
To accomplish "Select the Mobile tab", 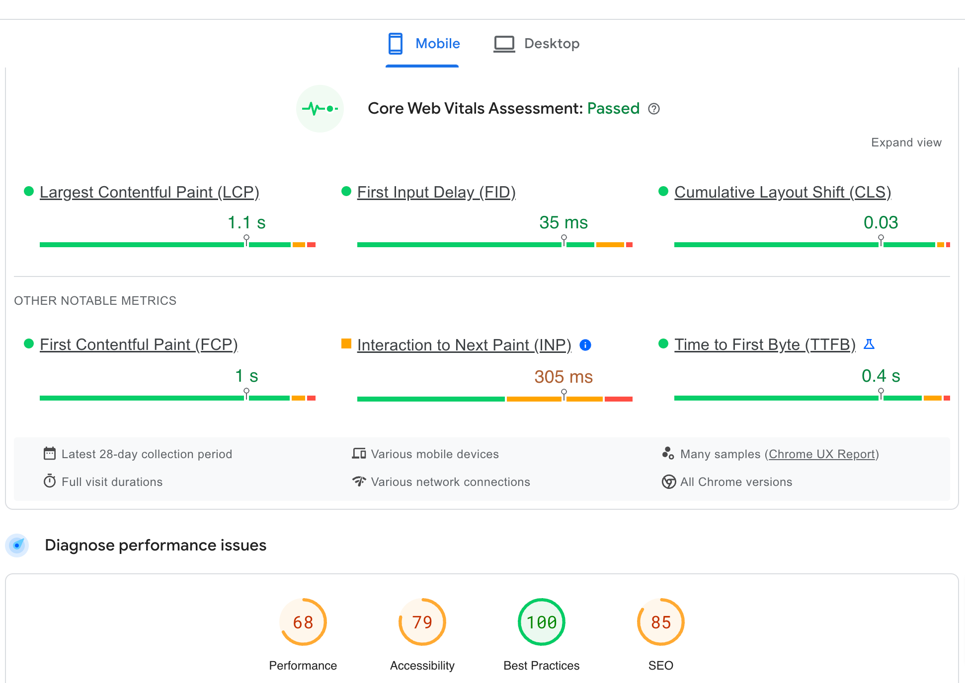I will 421,43.
